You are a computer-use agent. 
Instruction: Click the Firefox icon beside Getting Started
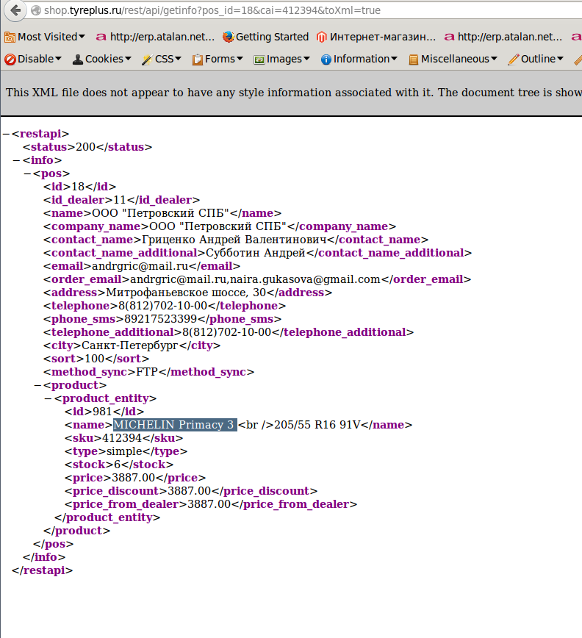coord(228,37)
